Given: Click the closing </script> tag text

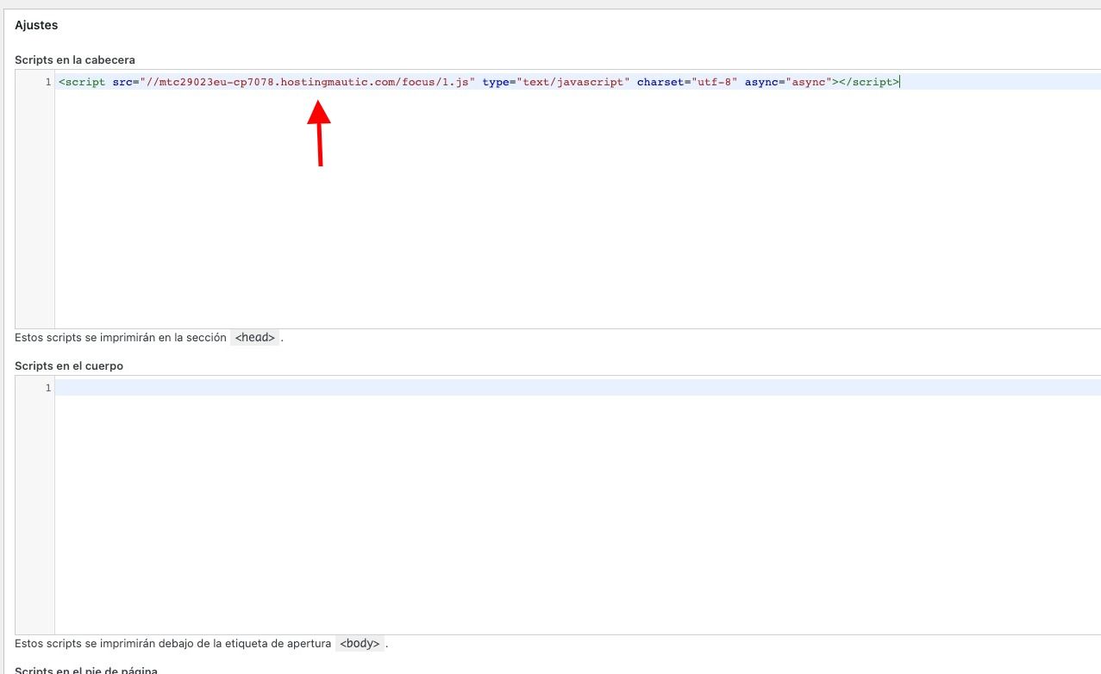Looking at the screenshot, I should pyautogui.click(x=869, y=82).
